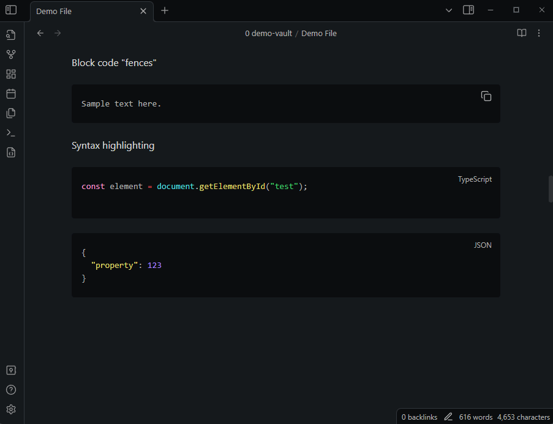Click the insert template icon

pyautogui.click(x=11, y=113)
